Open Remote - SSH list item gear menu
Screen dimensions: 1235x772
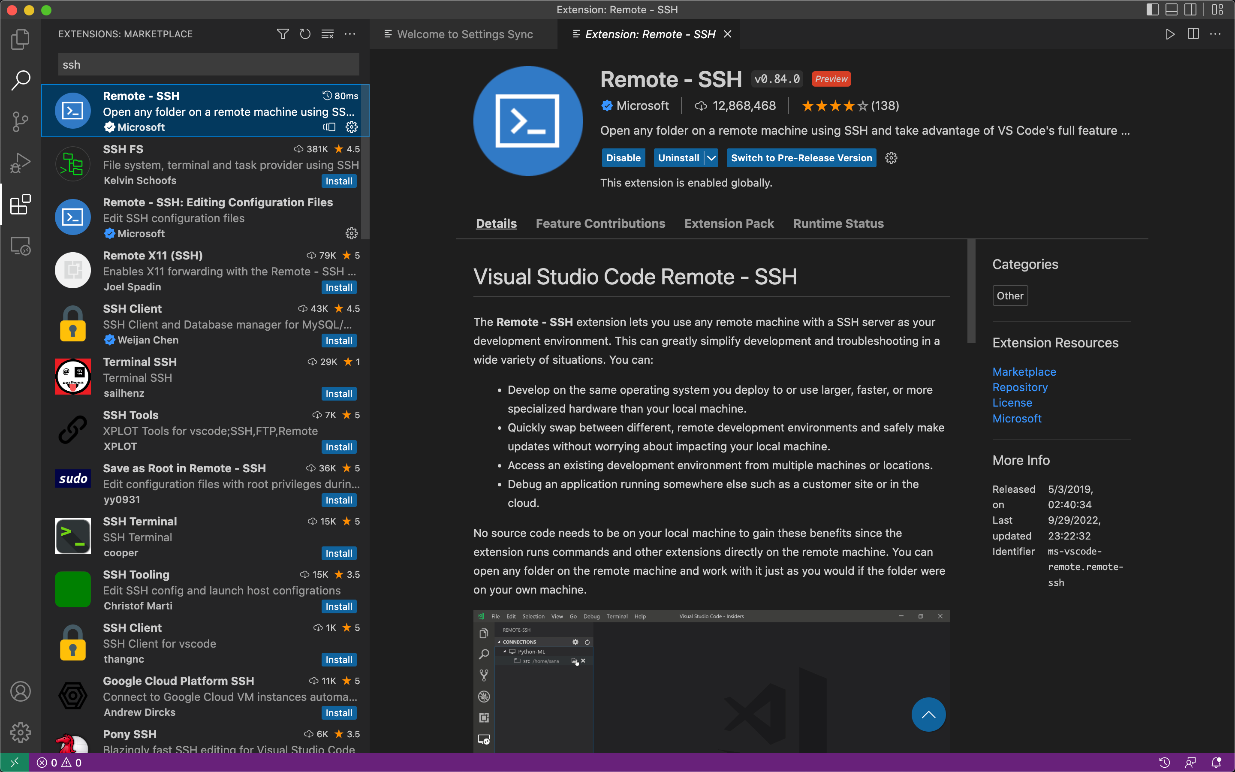pos(352,127)
